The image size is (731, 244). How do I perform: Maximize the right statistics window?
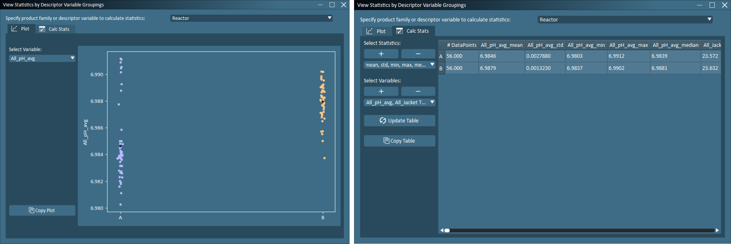712,5
